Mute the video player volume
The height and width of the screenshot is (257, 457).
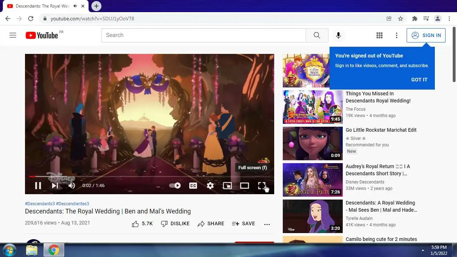coord(72,186)
